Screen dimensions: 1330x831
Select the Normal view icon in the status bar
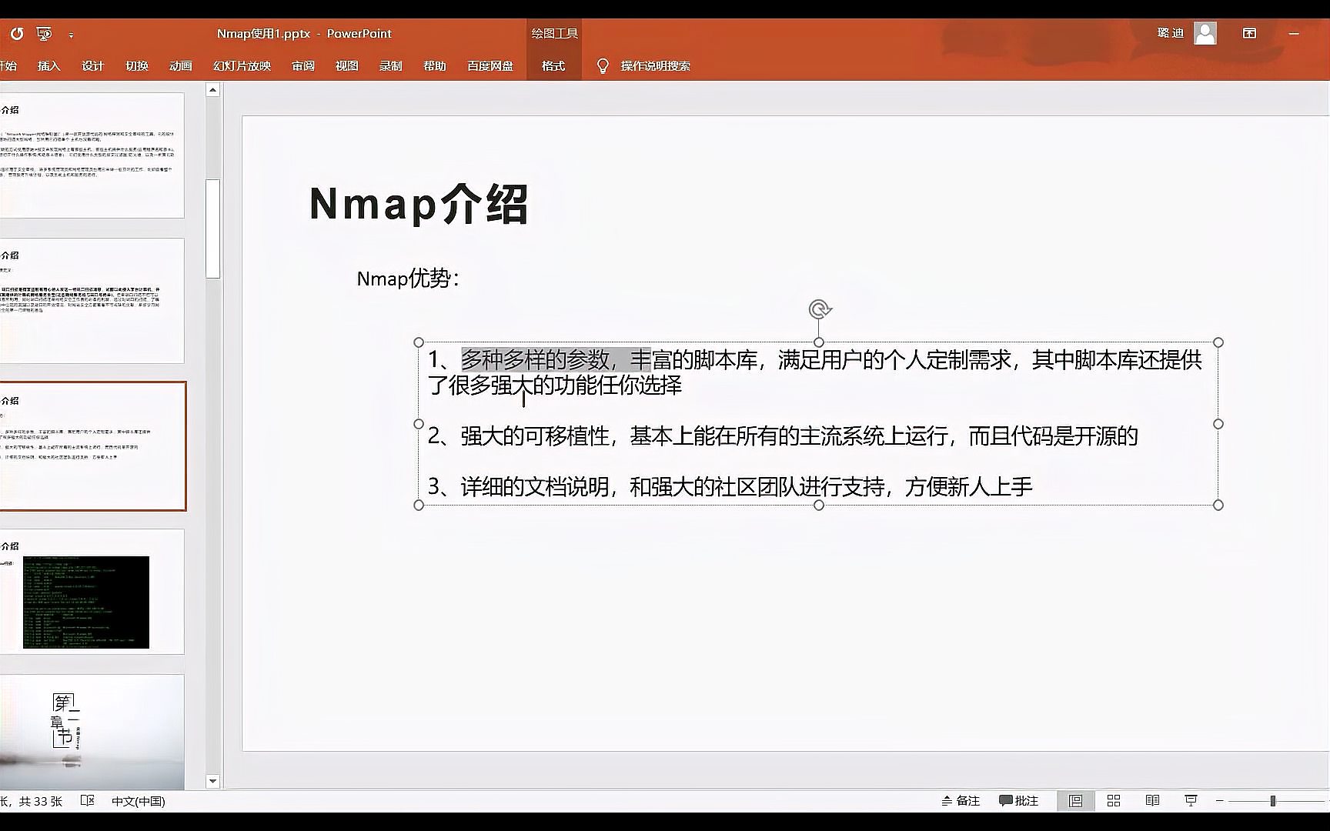1074,800
